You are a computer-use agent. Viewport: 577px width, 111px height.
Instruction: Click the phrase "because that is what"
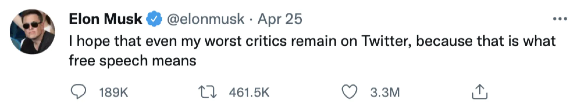pyautogui.click(x=486, y=41)
